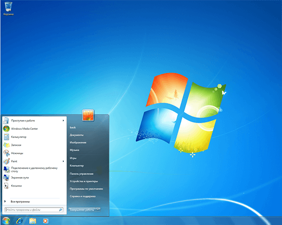Click the Paint palette icon
282x225 pixels.
pos(6,161)
